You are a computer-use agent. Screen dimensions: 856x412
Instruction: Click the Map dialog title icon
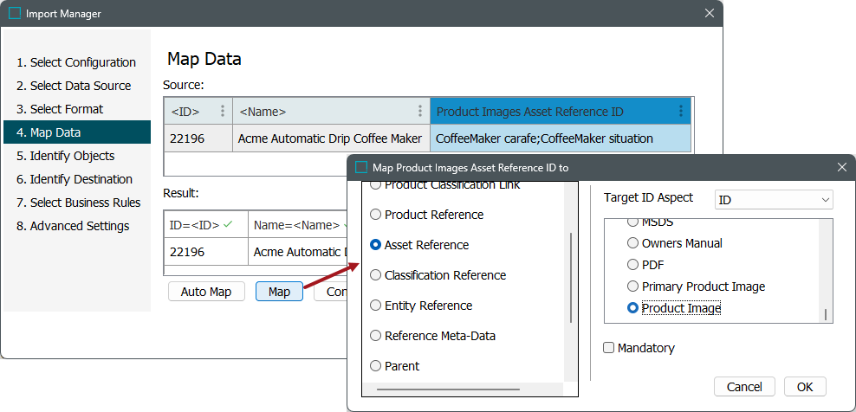tap(361, 167)
